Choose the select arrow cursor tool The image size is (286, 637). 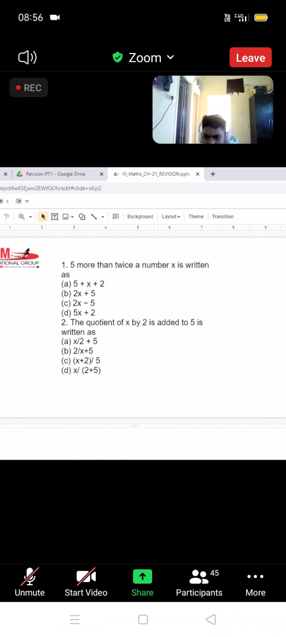(43, 217)
